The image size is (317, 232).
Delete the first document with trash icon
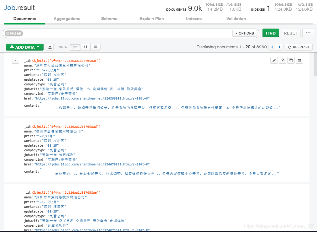[299, 60]
